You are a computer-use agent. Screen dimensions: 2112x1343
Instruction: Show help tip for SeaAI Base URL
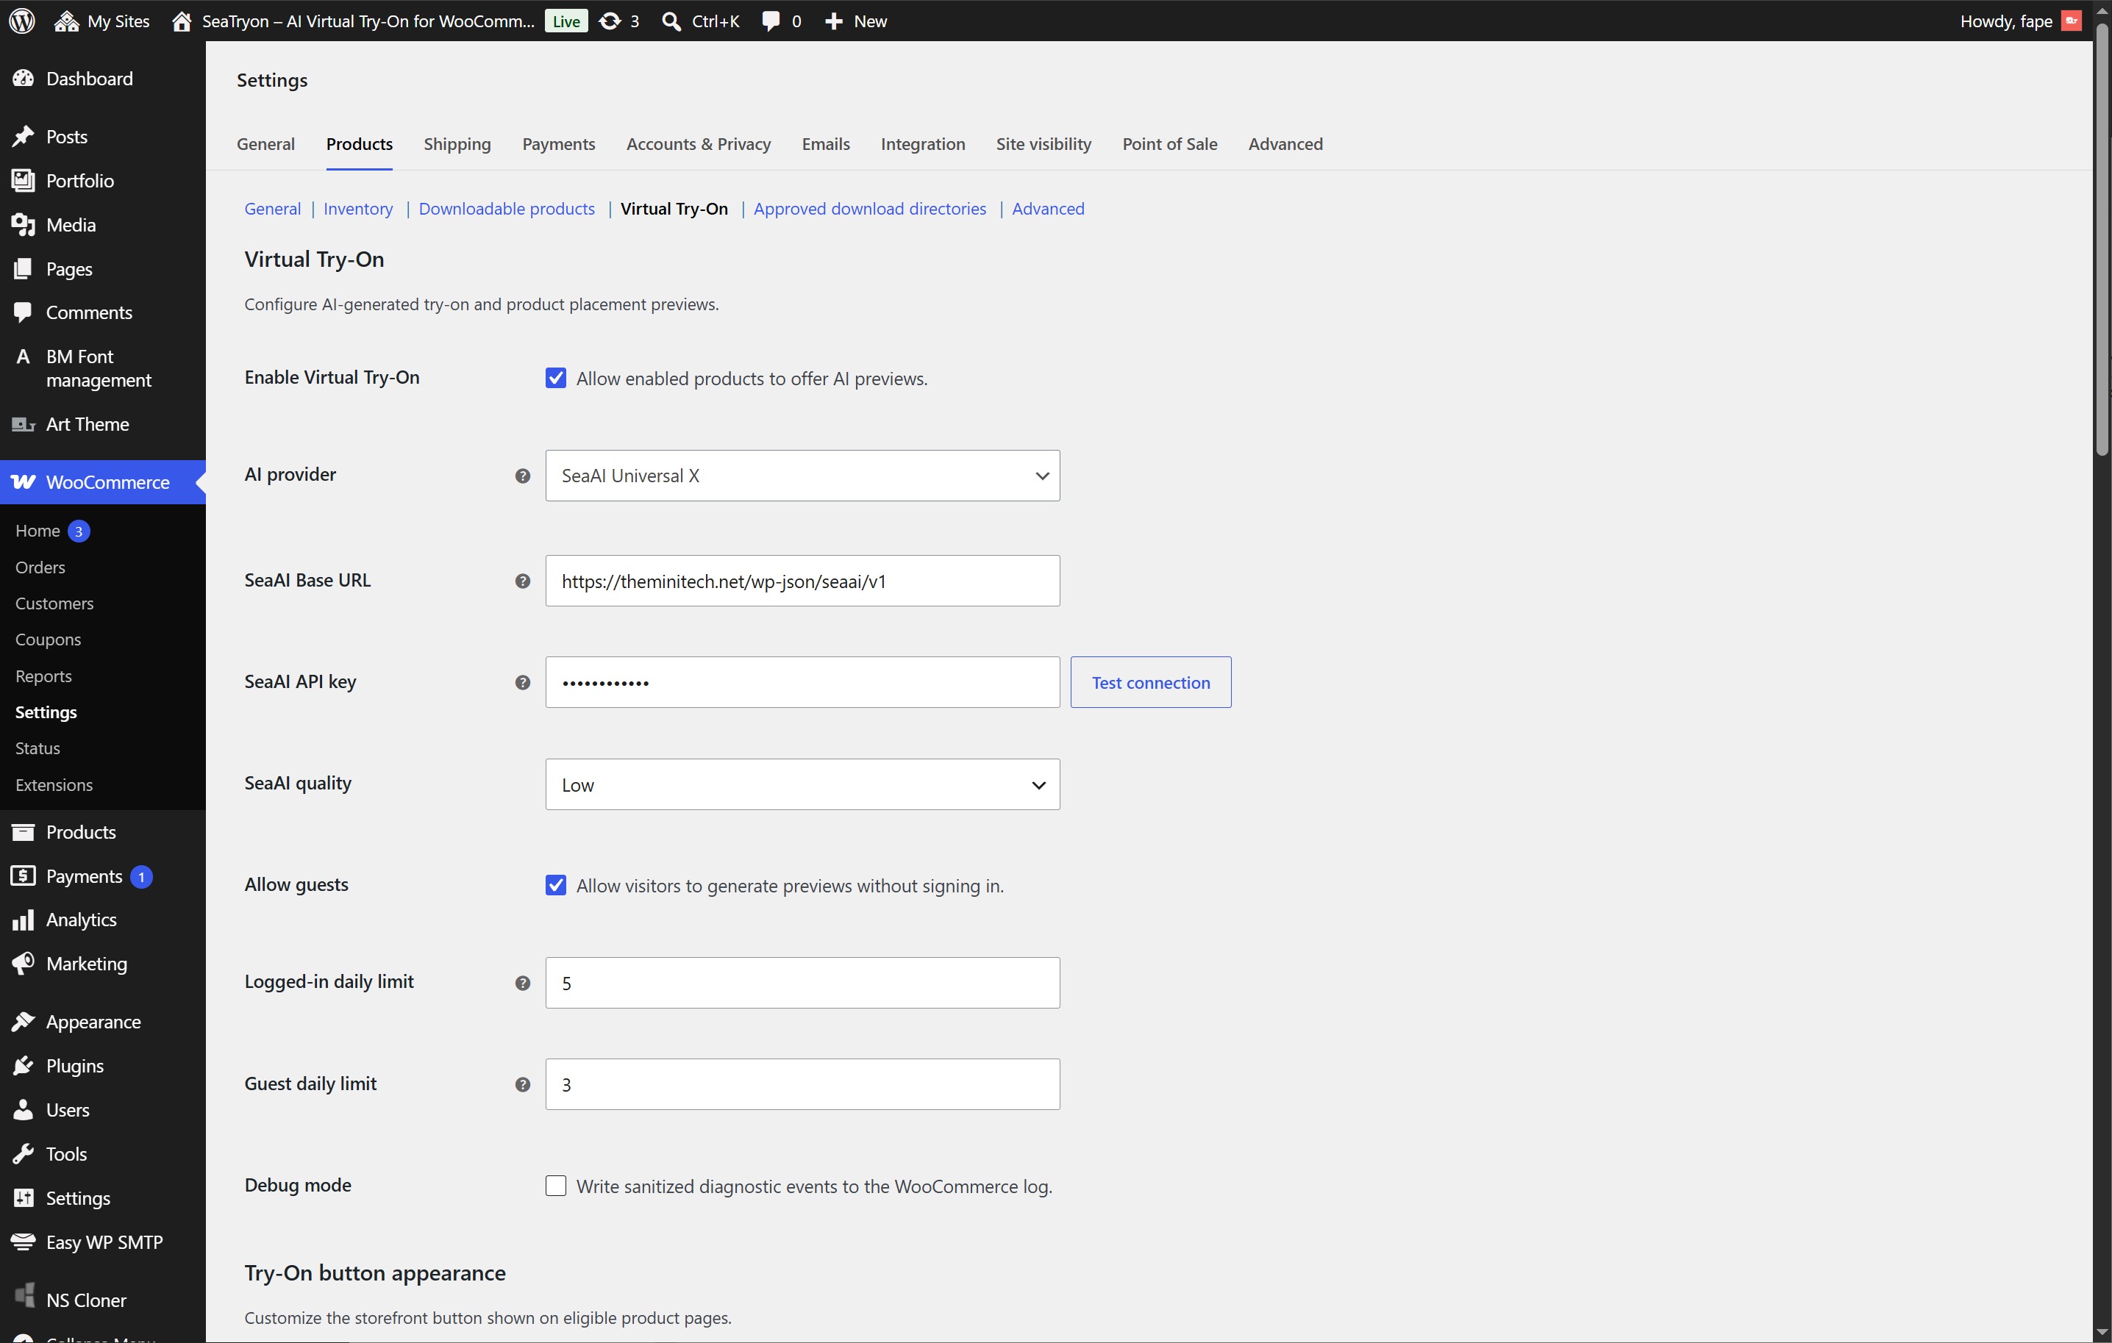pos(523,581)
